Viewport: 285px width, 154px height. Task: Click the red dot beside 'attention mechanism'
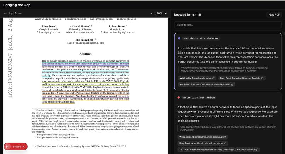coord(179,98)
